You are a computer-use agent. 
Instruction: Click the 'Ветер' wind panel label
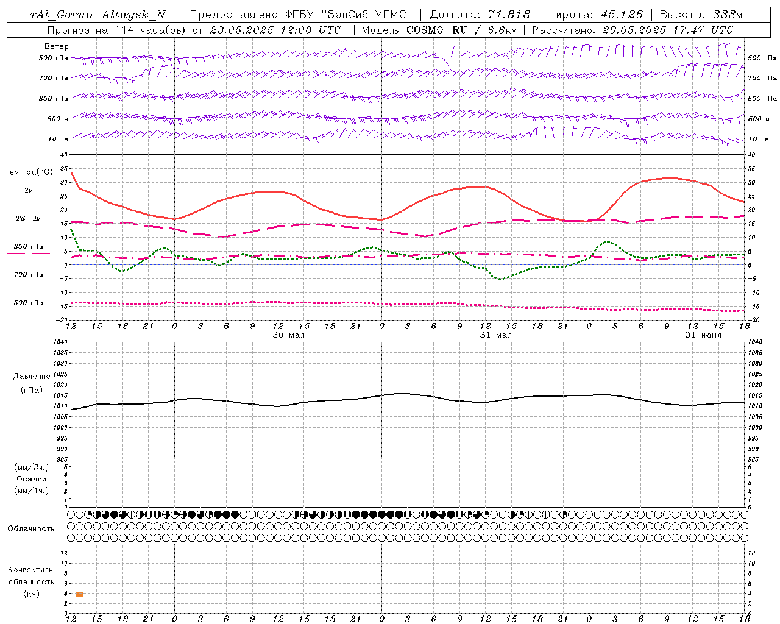pos(57,46)
